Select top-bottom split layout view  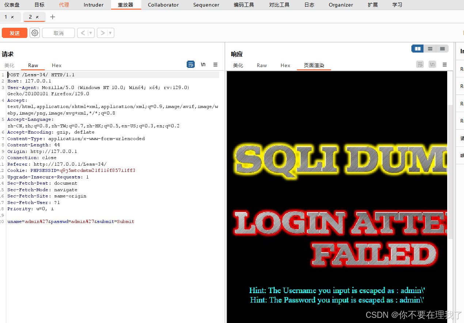430,49
